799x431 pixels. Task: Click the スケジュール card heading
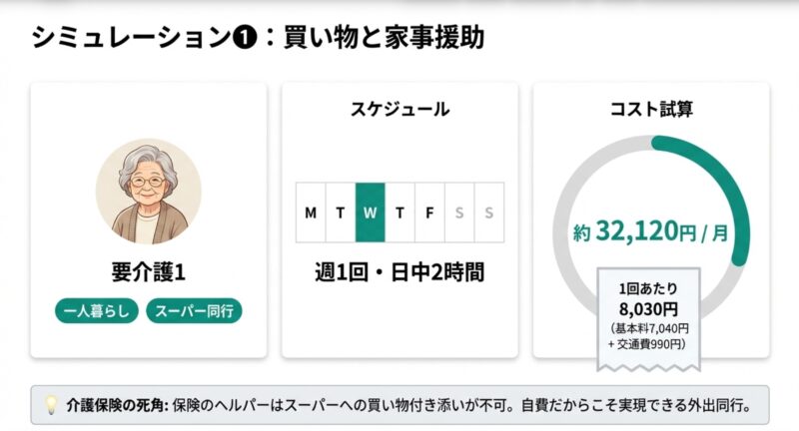(399, 110)
